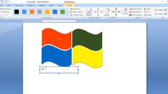
Task: Click Create Link for text box
Action: click(5, 12)
